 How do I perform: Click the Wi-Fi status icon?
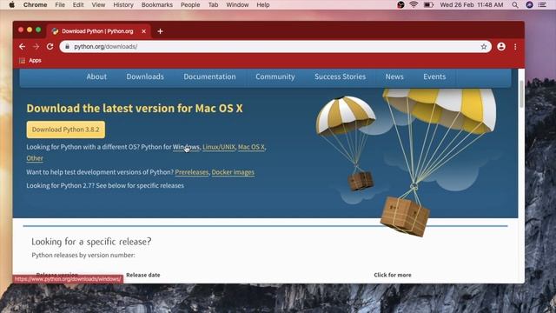click(x=414, y=4)
